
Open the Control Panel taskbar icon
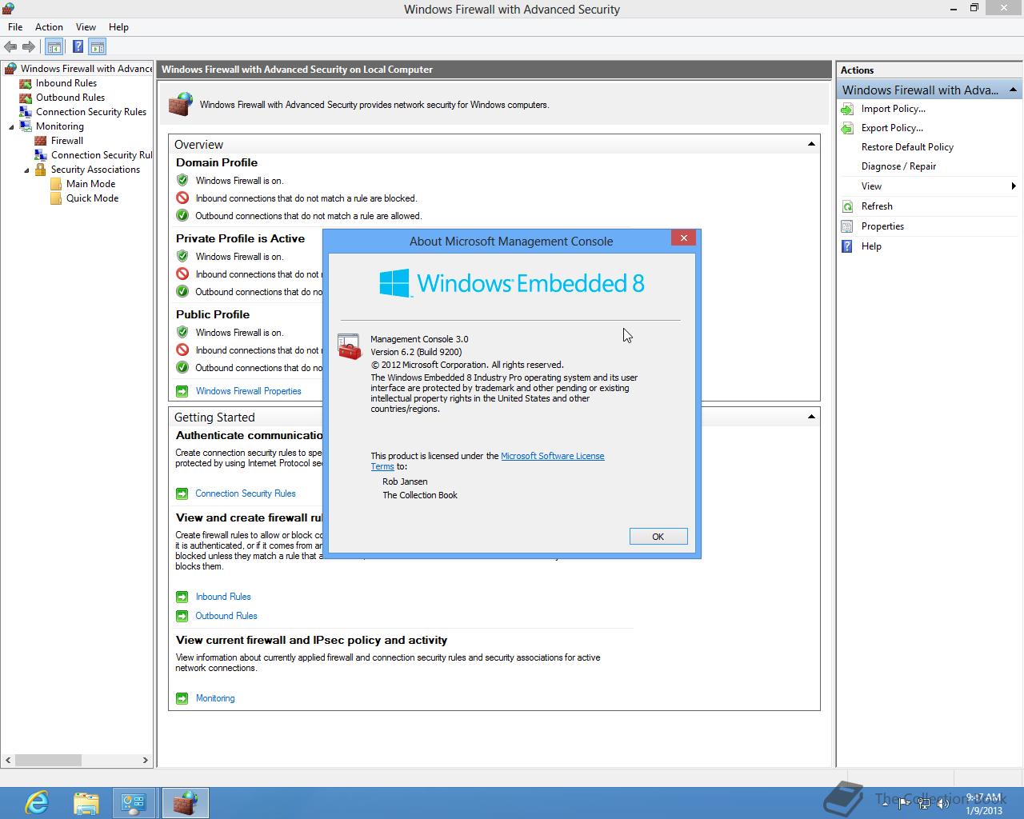coord(134,802)
